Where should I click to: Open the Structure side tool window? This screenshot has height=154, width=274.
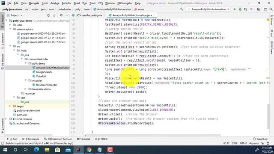(x=2, y=41)
